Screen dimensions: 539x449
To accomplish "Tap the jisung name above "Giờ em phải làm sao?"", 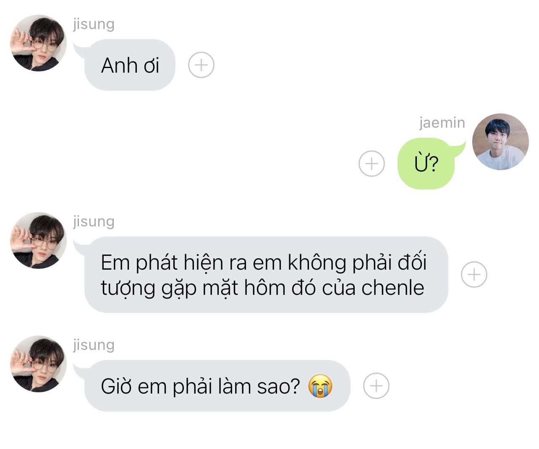I will click(94, 344).
